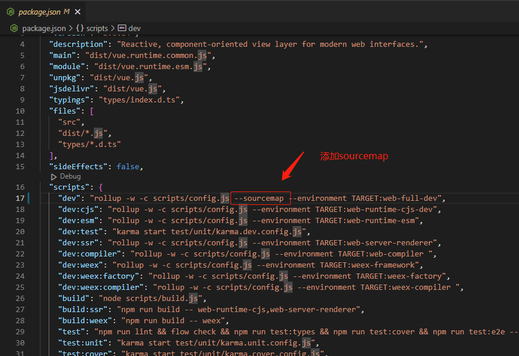Select the package.json tab
Viewport: 519px width, 356px height.
click(x=40, y=12)
